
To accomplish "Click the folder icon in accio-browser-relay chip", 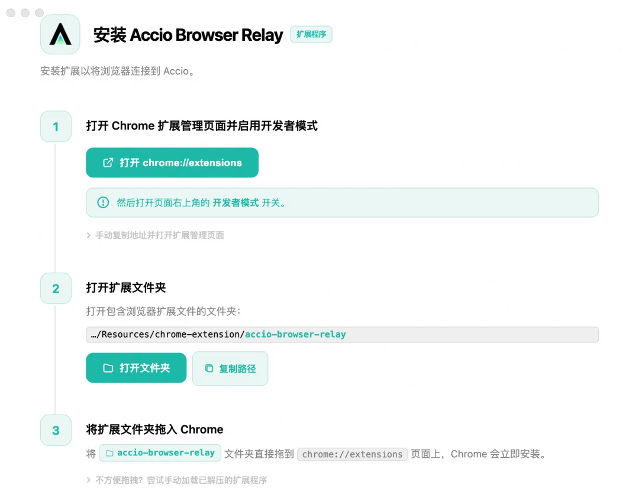I will pyautogui.click(x=109, y=453).
